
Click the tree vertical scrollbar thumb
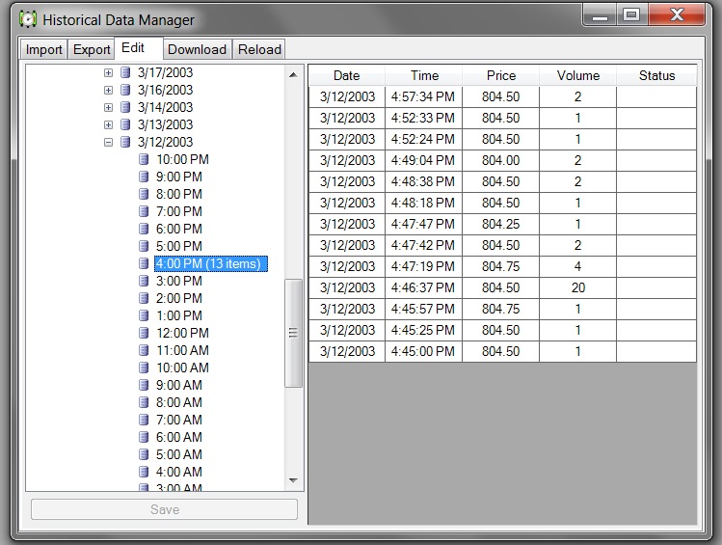pyautogui.click(x=293, y=333)
